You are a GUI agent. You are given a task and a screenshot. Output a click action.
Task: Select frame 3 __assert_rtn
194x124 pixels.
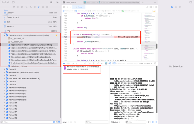pyautogui.click(x=33, y=42)
